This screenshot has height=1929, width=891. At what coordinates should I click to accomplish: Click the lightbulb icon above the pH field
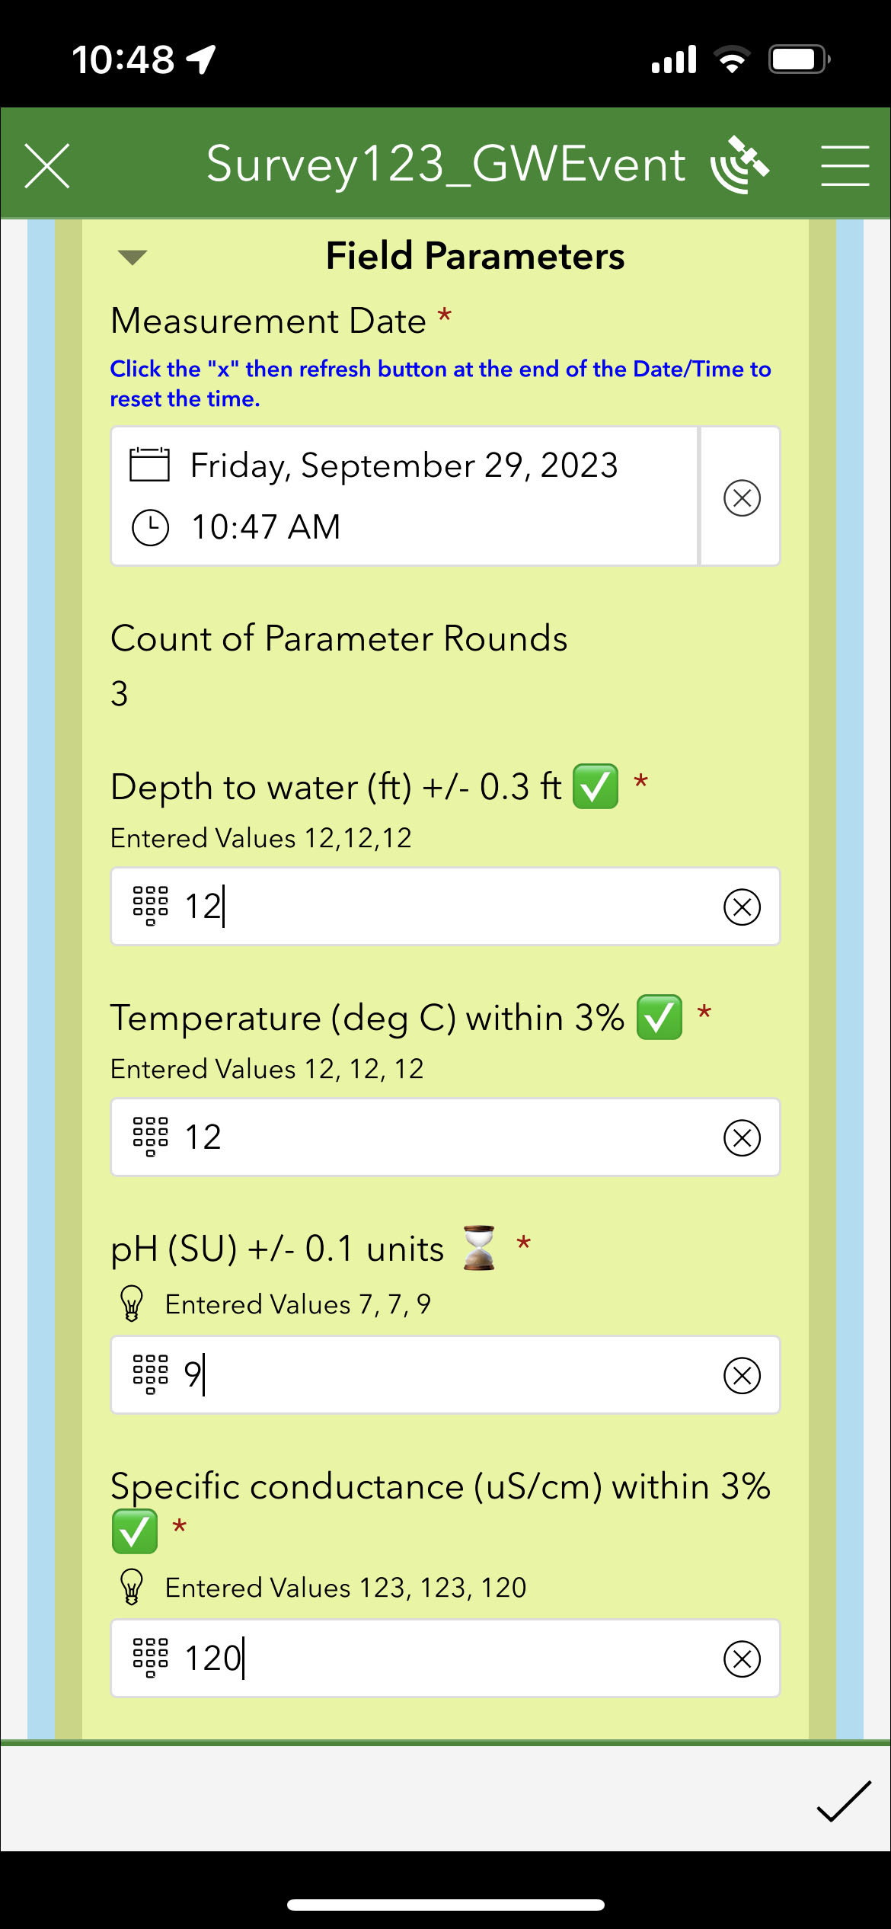pos(131,1303)
